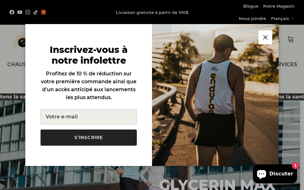Open the Discuter chat widget
This screenshot has width=304, height=190.
275,174
